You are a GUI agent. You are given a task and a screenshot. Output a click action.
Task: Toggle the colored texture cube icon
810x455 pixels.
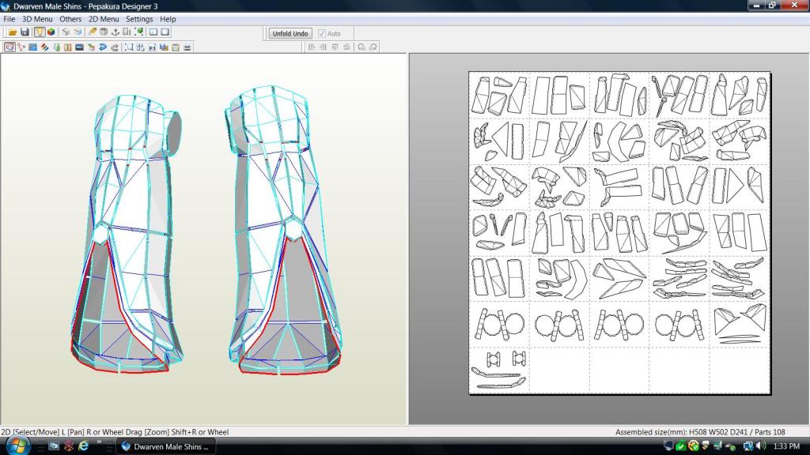(51, 32)
